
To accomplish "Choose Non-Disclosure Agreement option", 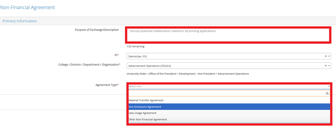I will pyautogui.click(x=229, y=107).
